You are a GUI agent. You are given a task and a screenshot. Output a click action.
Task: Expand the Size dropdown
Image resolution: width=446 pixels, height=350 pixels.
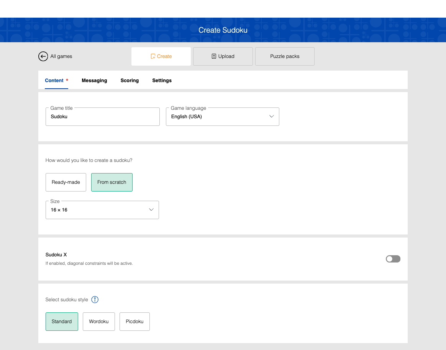(x=102, y=210)
